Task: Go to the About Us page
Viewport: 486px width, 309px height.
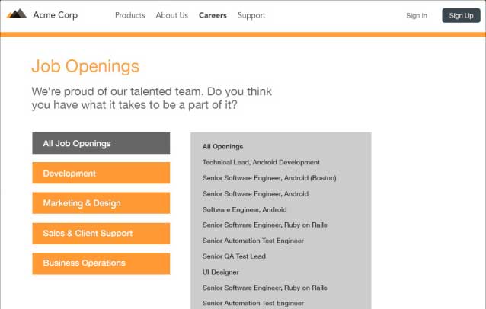Action: tap(171, 15)
